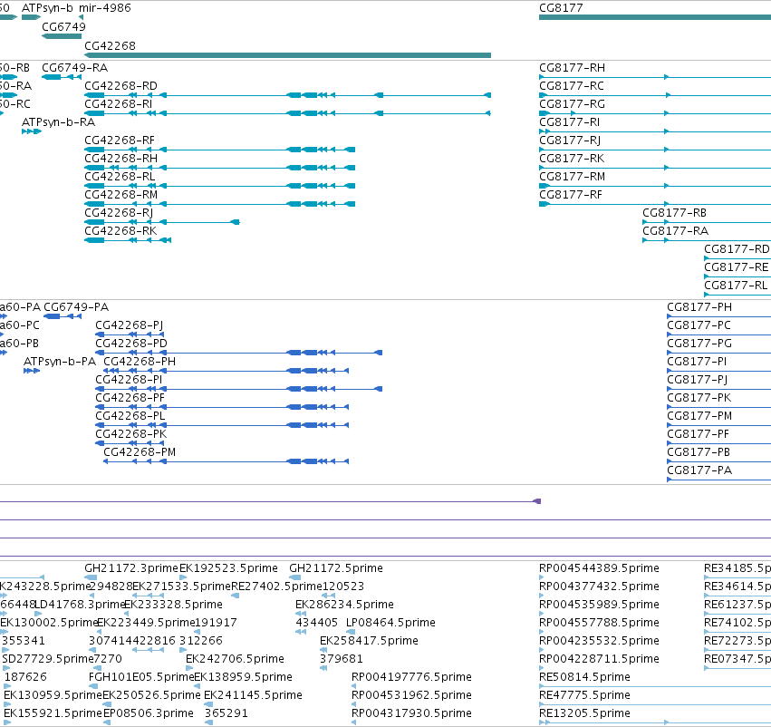Click the CG8177-RF transcript label
Viewport: 771px width, 727px height.
[x=571, y=195]
